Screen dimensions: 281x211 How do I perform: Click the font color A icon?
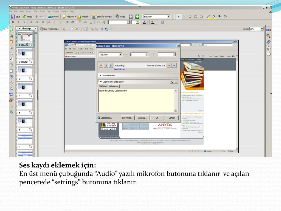tap(144, 22)
